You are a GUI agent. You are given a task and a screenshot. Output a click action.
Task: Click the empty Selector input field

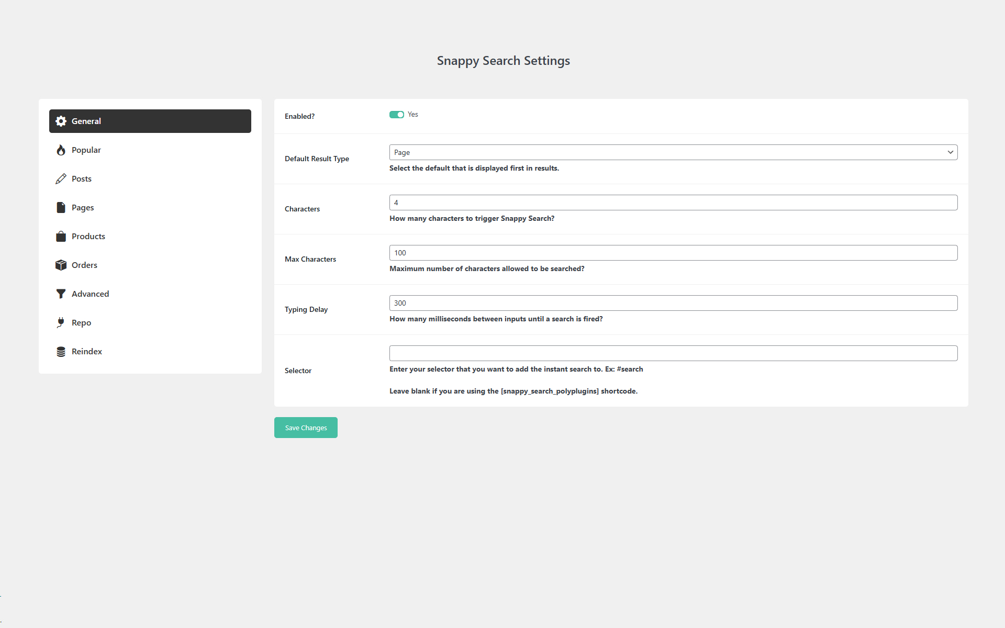[x=673, y=353]
